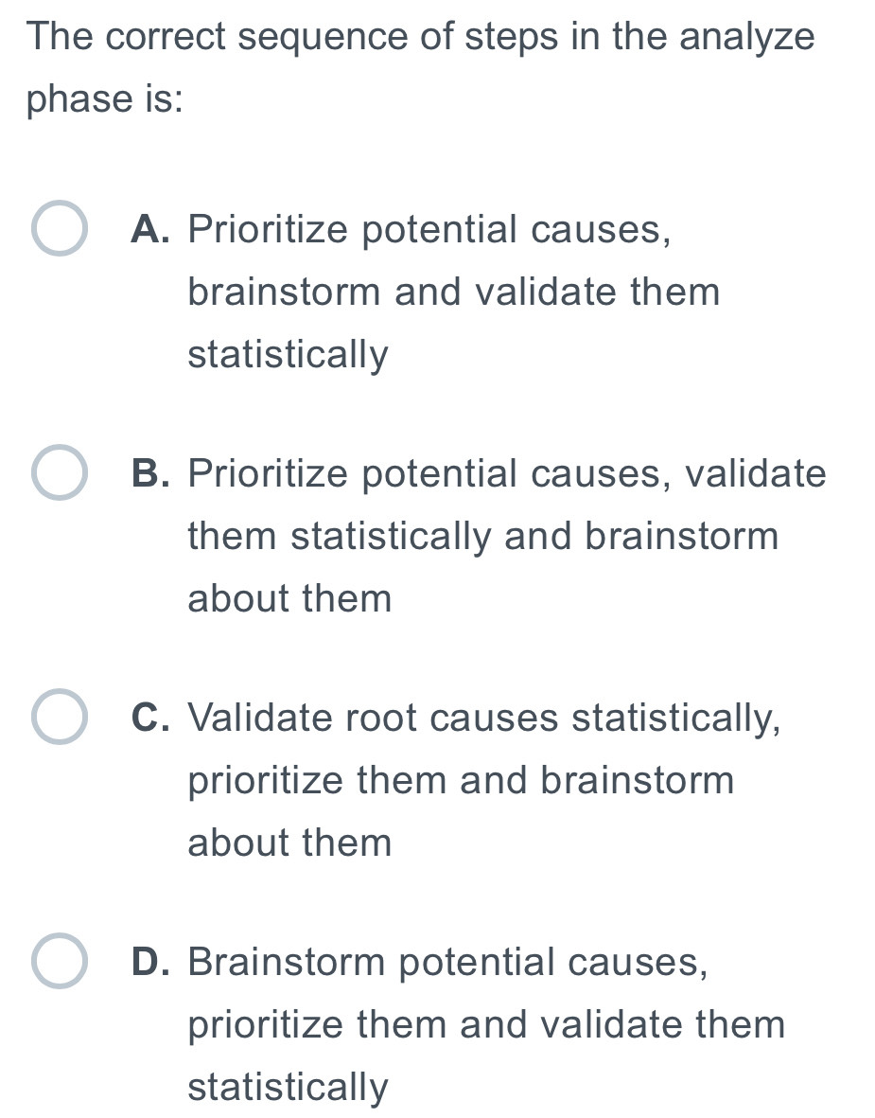Click the word 'statistically' ending option D
The width and height of the screenshot is (875, 1118).
(x=288, y=1089)
